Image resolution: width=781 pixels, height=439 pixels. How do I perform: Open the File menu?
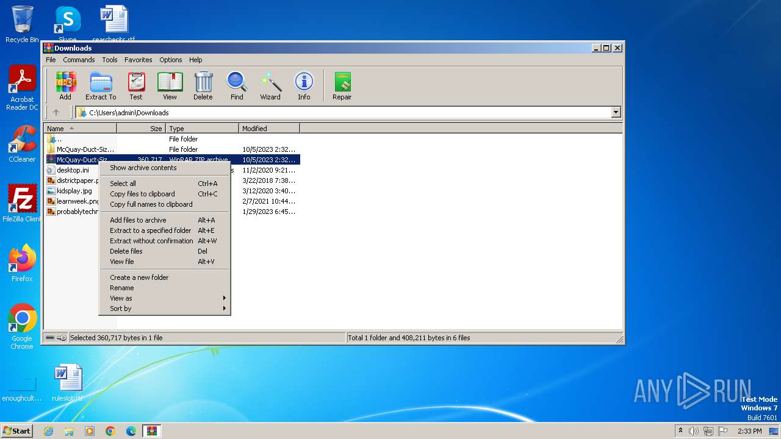pyautogui.click(x=51, y=60)
